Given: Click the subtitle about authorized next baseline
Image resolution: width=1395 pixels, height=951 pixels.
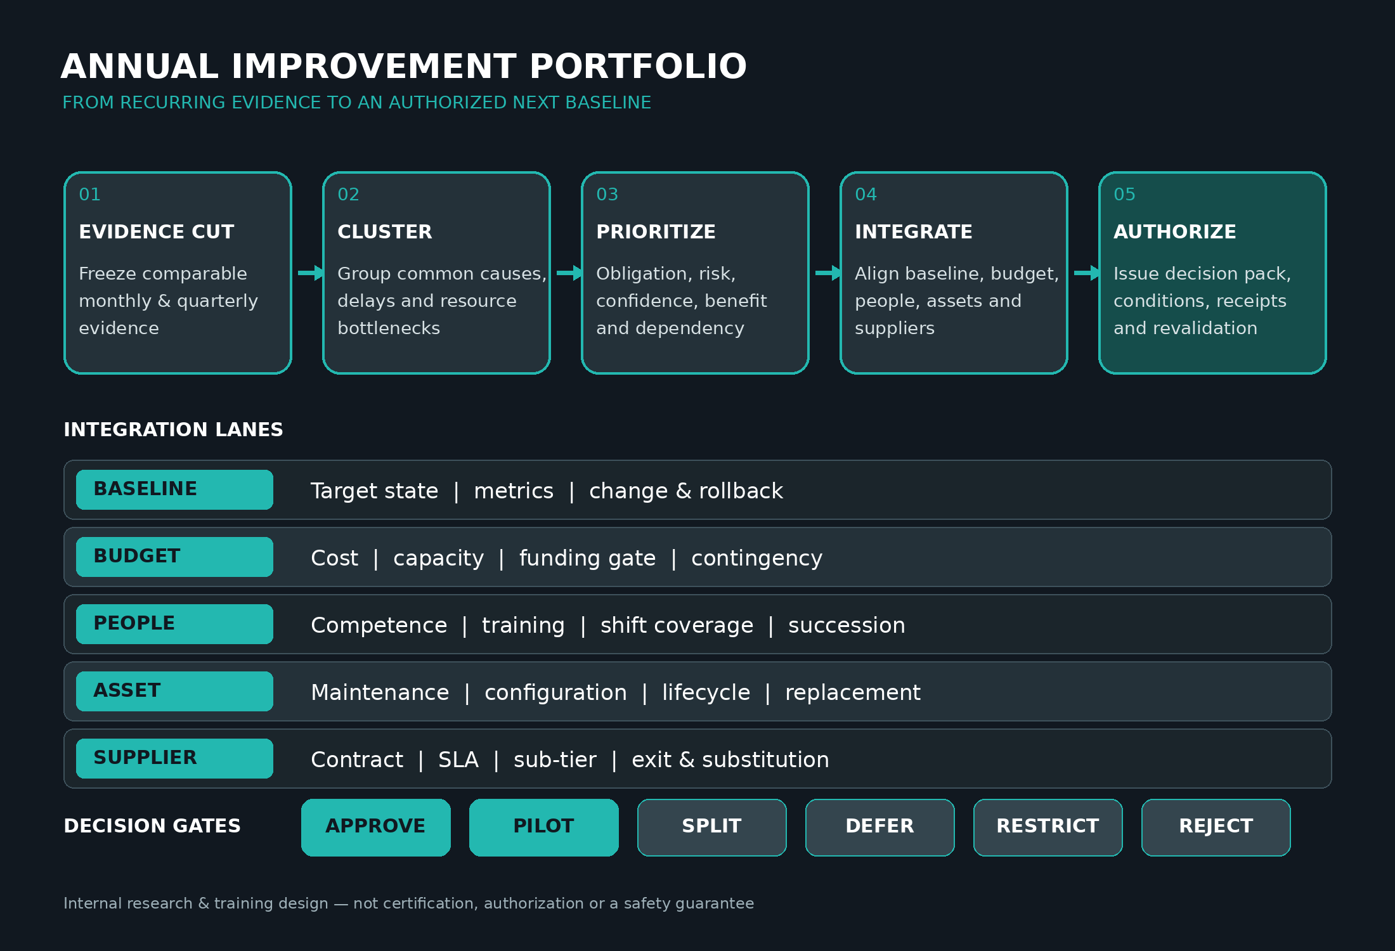Looking at the screenshot, I should click(x=357, y=103).
